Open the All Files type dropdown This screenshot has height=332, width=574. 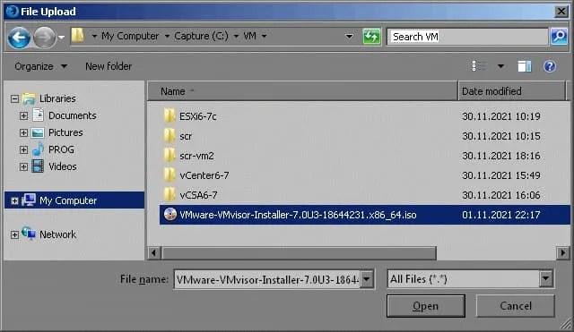[x=545, y=279]
